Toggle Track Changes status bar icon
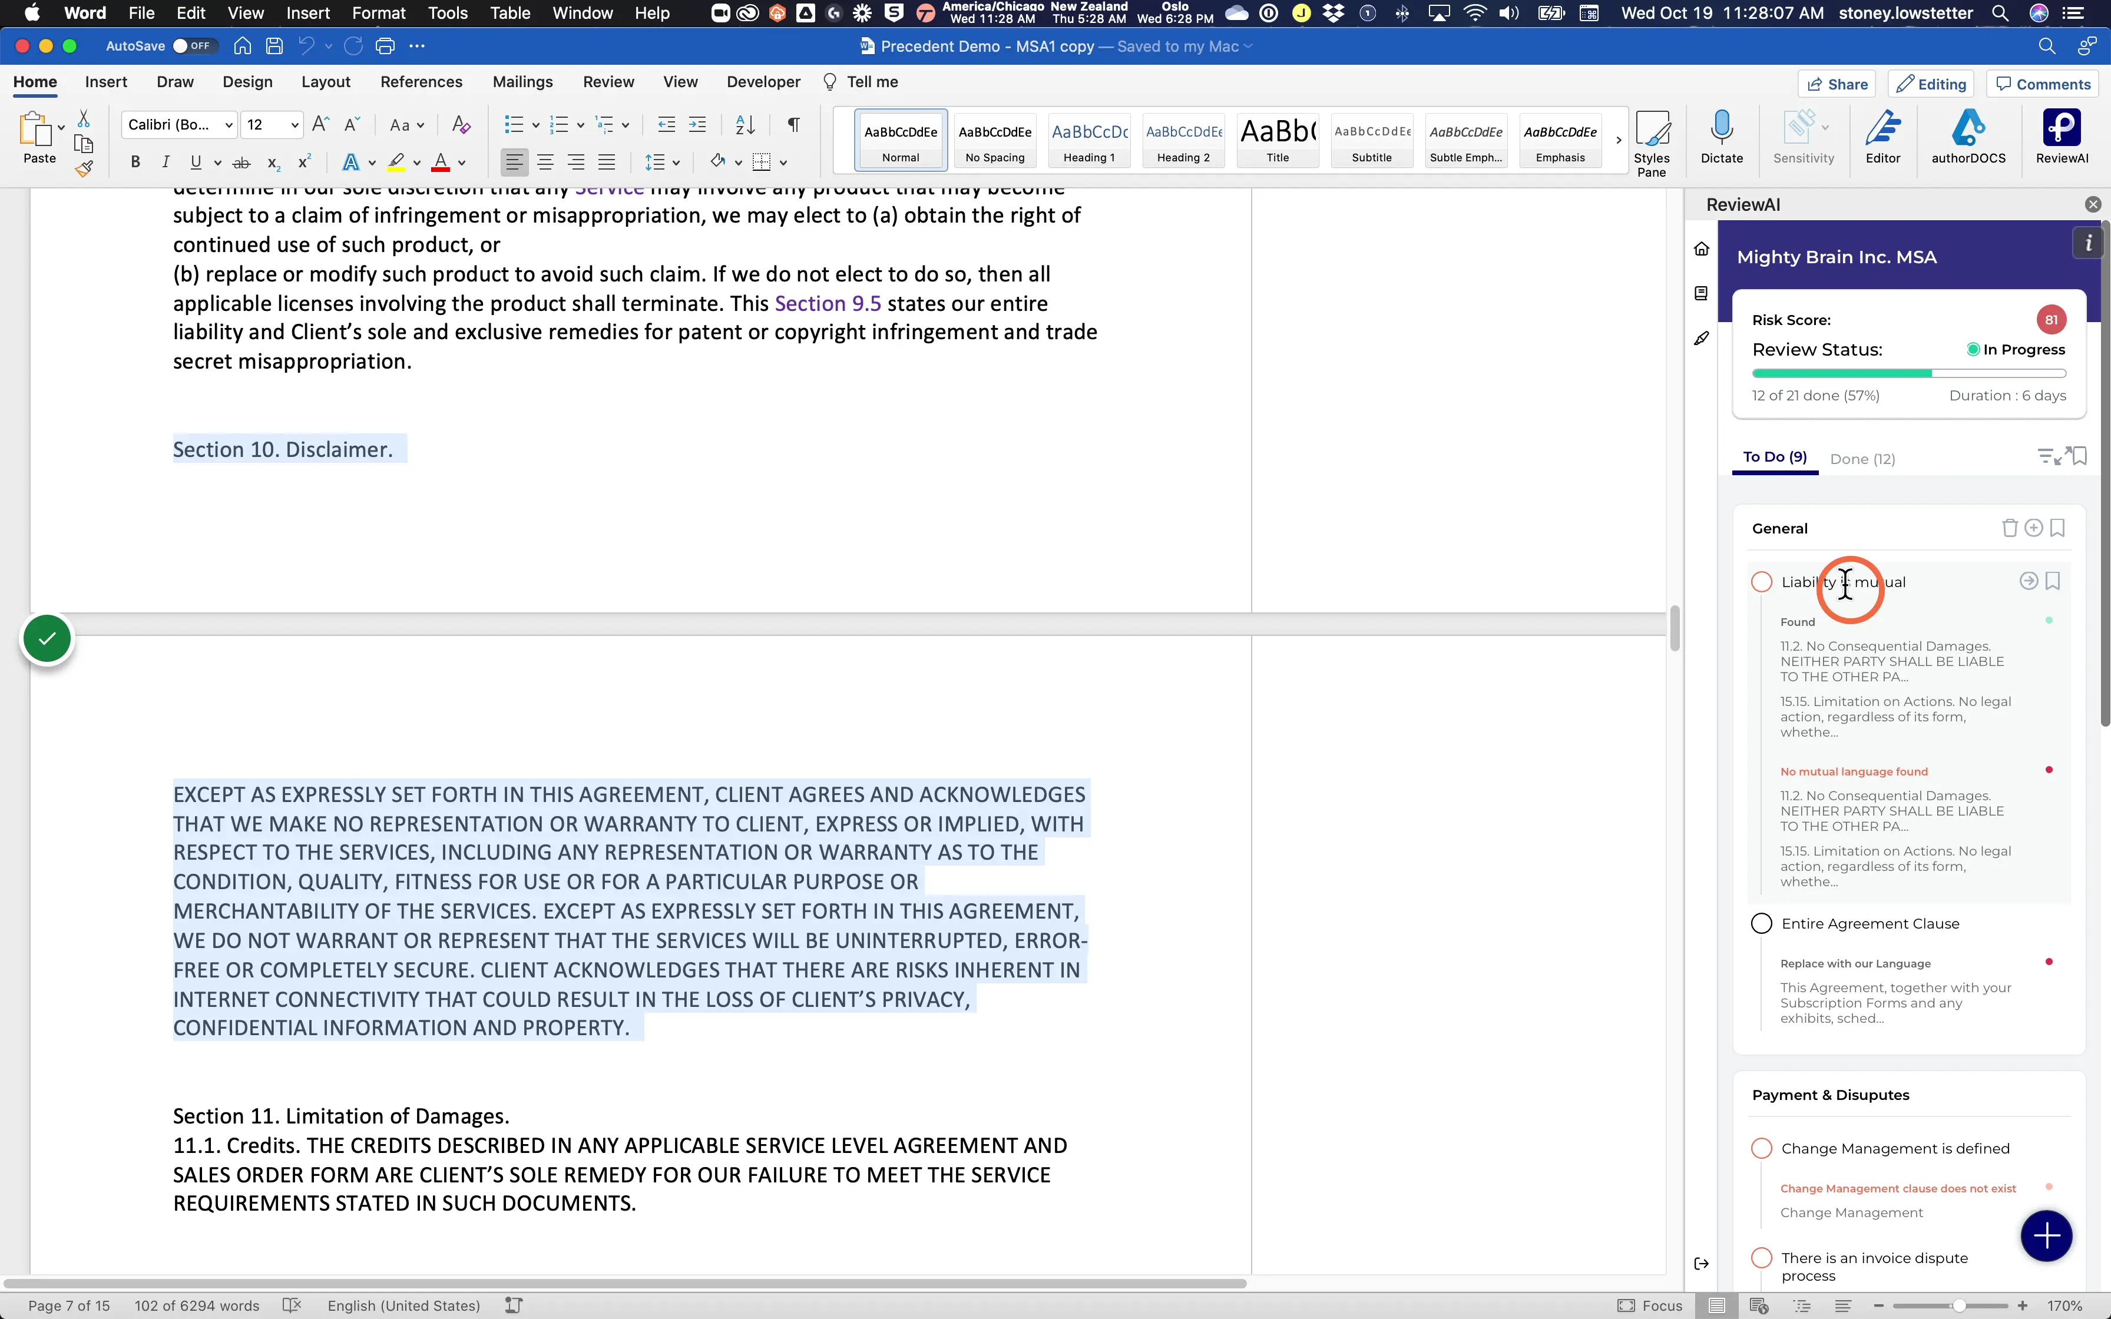Image resolution: width=2111 pixels, height=1319 pixels. click(x=514, y=1306)
